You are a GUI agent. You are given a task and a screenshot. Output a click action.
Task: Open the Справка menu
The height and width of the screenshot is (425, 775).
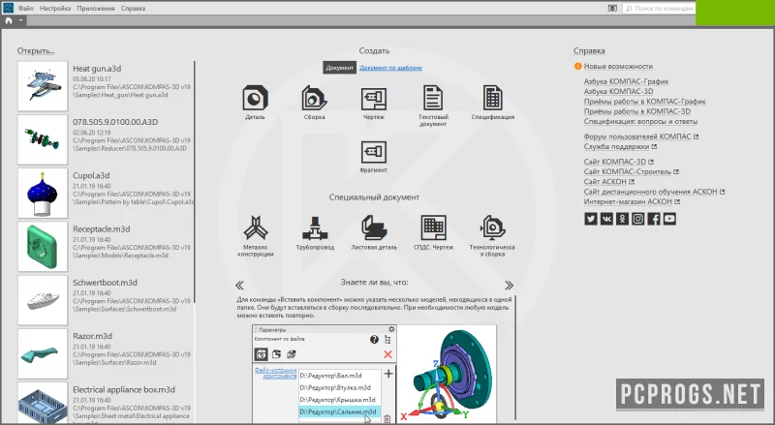(x=133, y=9)
